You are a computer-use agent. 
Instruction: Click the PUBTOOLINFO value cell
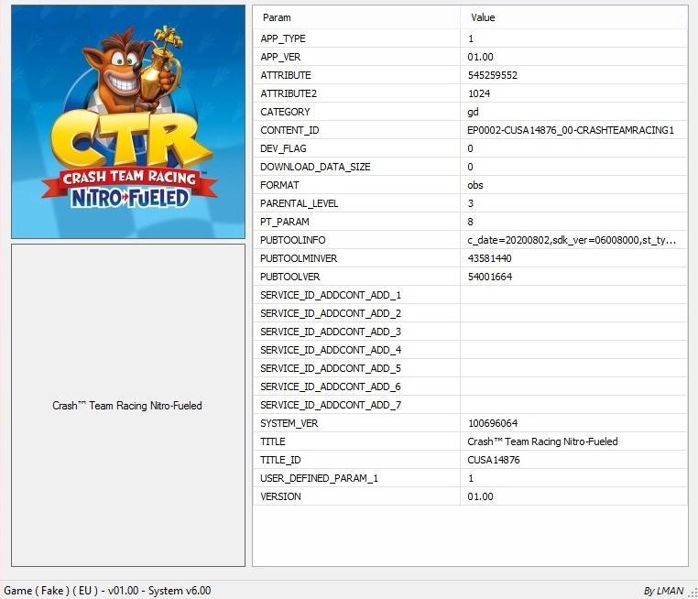click(x=572, y=240)
